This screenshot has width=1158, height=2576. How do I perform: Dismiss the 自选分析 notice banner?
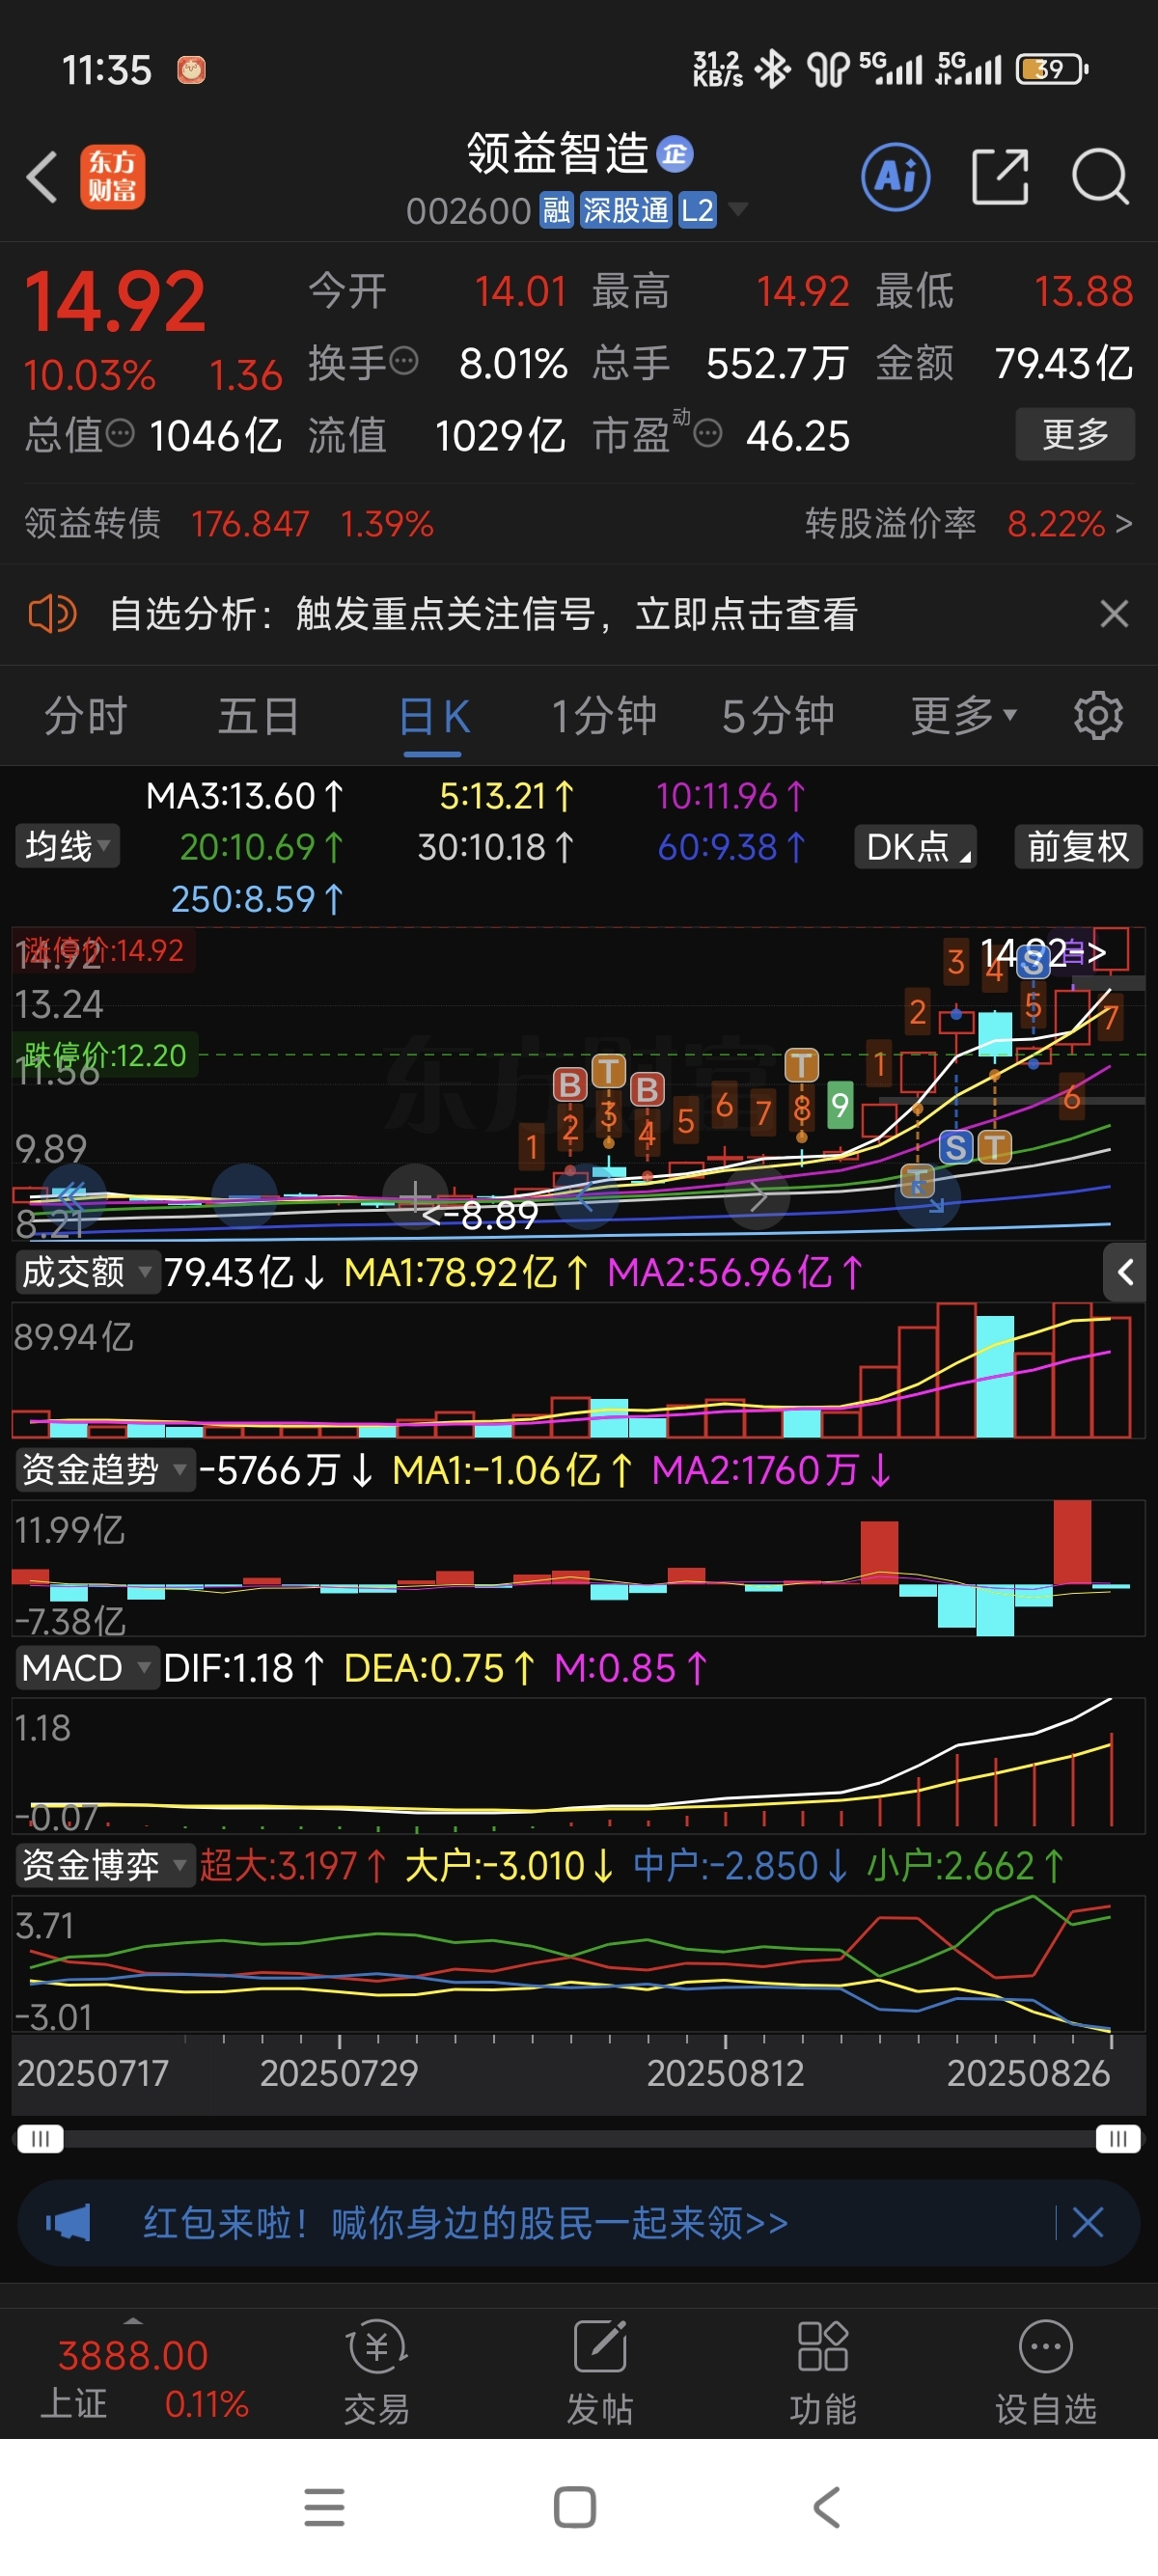[1114, 613]
